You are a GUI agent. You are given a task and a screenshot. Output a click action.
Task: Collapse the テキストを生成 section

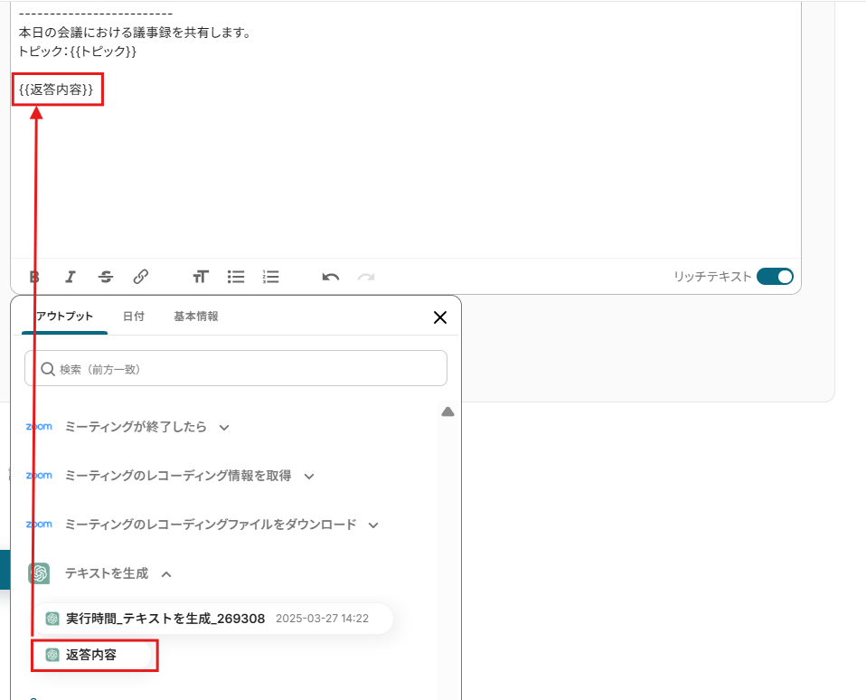click(x=166, y=574)
